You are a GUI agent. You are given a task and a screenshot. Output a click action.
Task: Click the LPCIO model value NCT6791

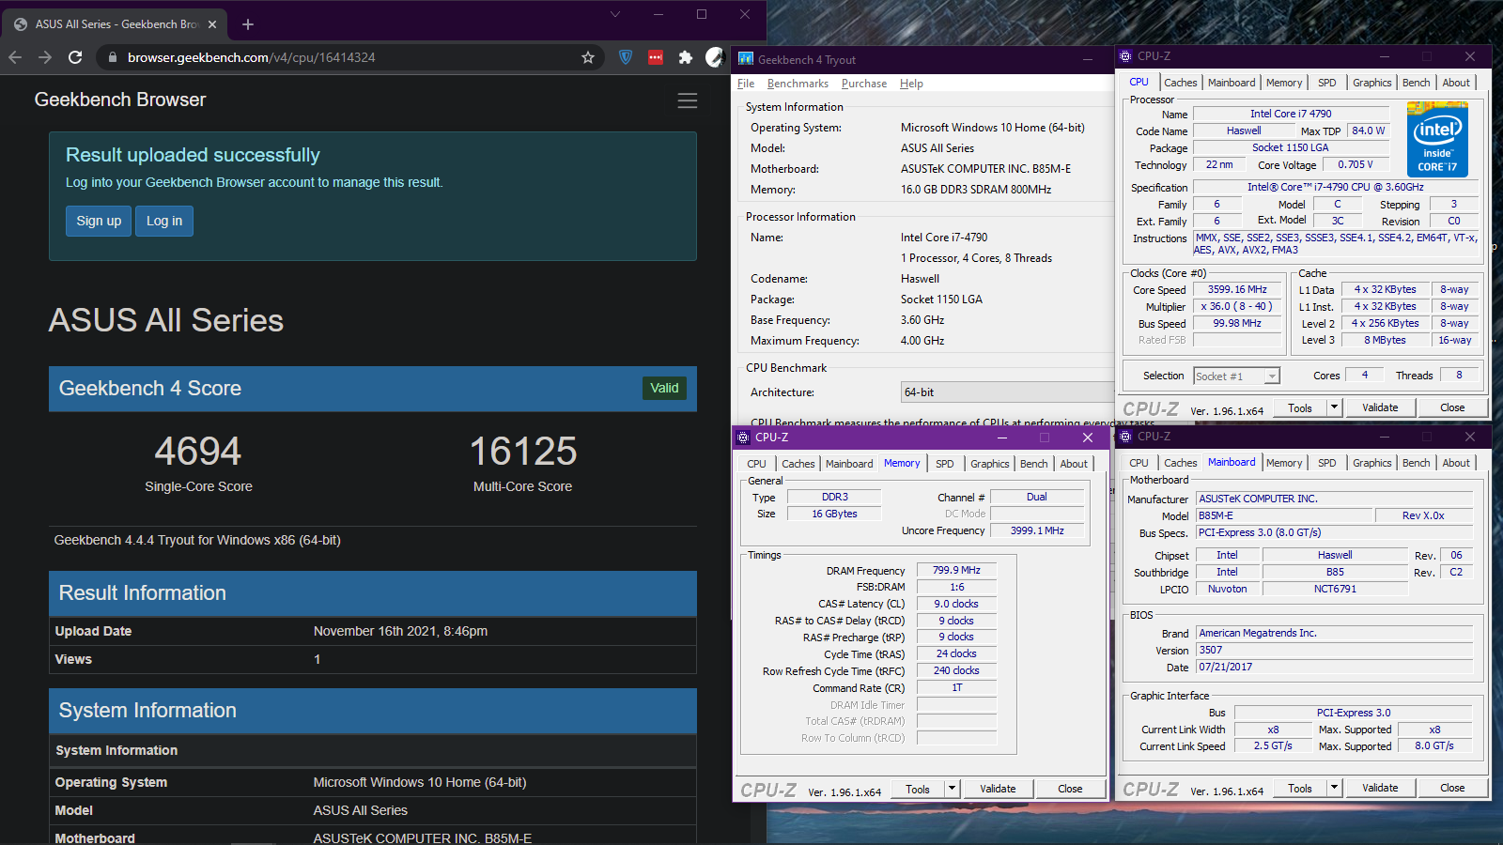point(1335,590)
